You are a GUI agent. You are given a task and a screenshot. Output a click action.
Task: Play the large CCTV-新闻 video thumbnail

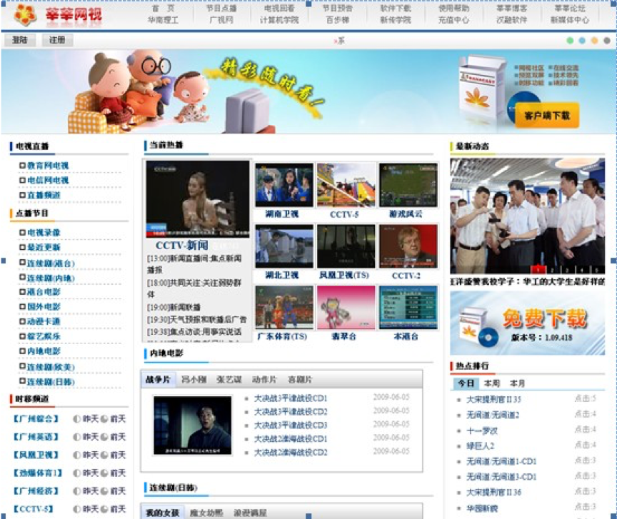(x=198, y=198)
